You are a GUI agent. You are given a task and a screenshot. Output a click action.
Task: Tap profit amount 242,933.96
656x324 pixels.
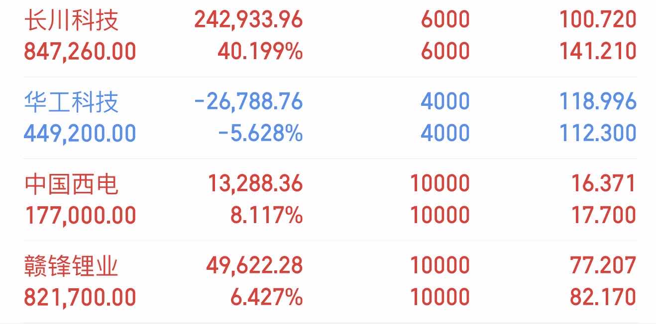(x=248, y=20)
